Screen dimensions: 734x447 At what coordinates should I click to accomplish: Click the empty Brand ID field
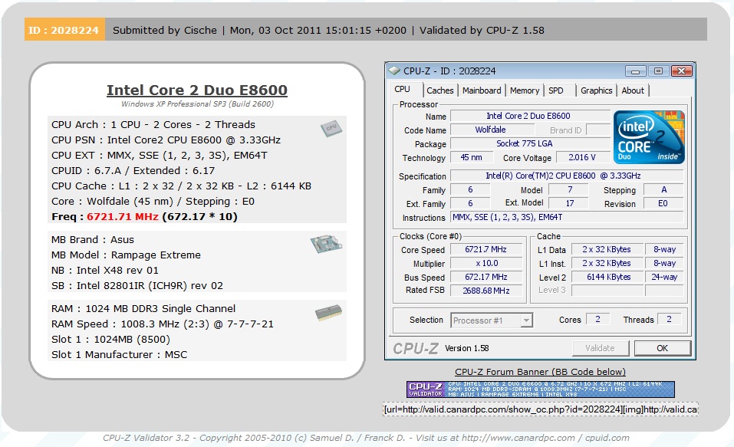coord(597,130)
